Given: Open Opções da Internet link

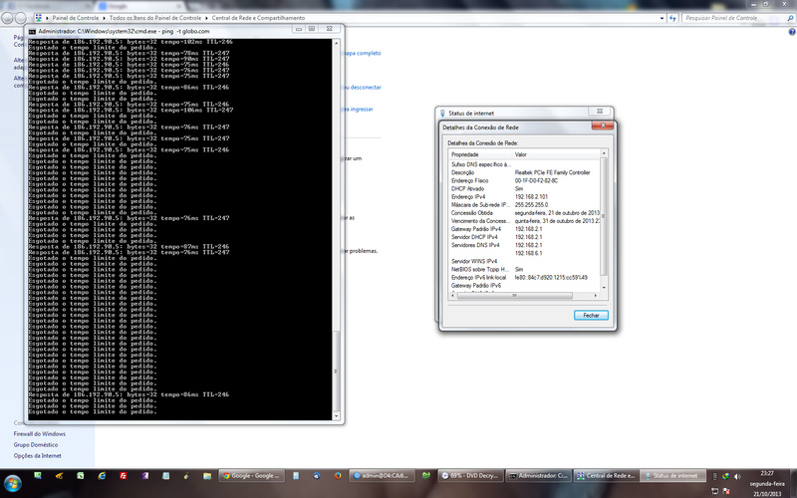Looking at the screenshot, I should [x=38, y=456].
